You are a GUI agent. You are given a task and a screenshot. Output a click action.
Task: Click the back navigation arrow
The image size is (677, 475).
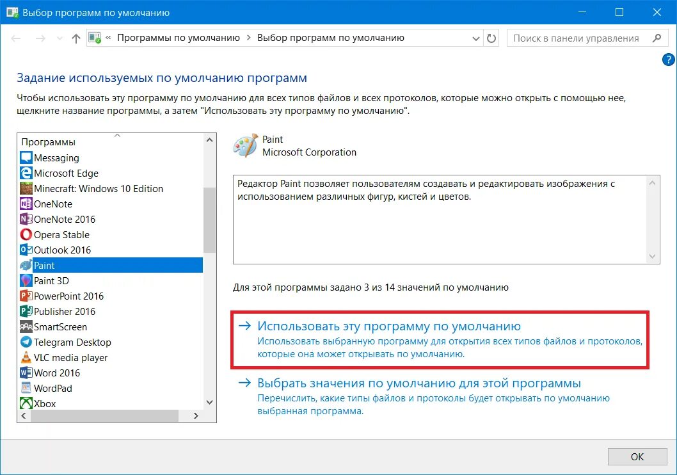(x=16, y=38)
